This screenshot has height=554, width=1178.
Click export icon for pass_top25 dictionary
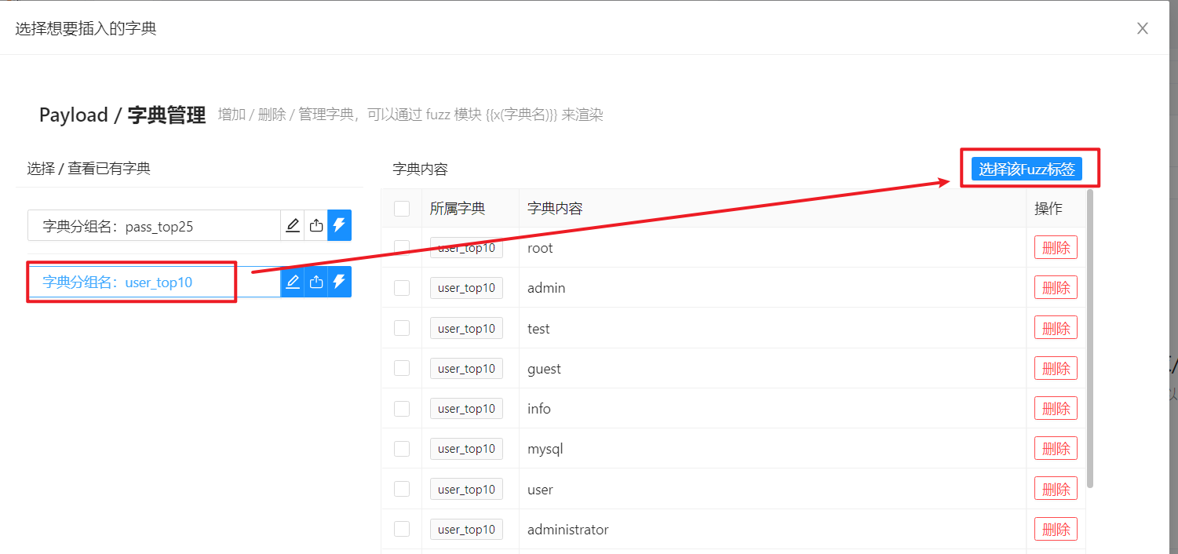tap(316, 226)
